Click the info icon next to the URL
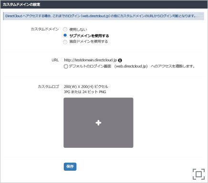This screenshot has height=183, width=208. pos(120,60)
